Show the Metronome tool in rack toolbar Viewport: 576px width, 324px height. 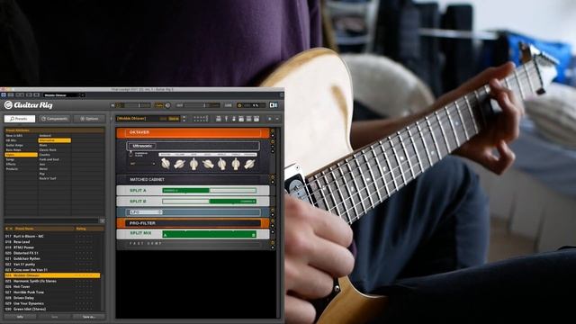pos(234,119)
